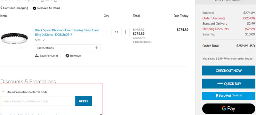Expand the Edit Options section

pos(68,48)
